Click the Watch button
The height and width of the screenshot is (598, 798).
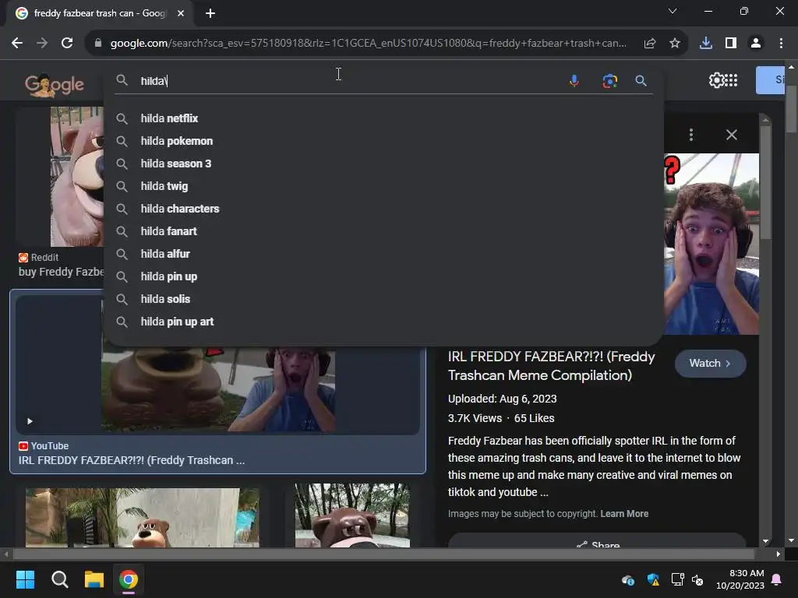click(710, 363)
